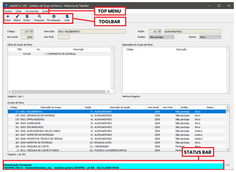Expand the Status dropdown
Image resolution: width=236 pixels, height=172 pixels.
tap(219, 37)
